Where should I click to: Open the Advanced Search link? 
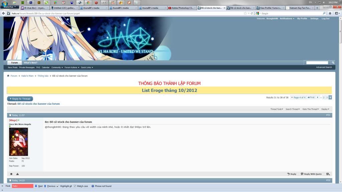tap(324, 67)
